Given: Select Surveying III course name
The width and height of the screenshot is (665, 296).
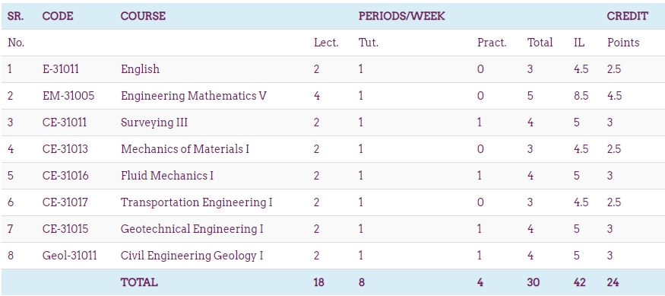Looking at the screenshot, I should (x=154, y=123).
